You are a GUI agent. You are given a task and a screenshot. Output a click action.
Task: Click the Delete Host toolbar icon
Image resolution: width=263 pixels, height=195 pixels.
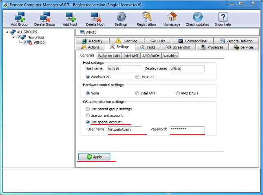(96, 17)
